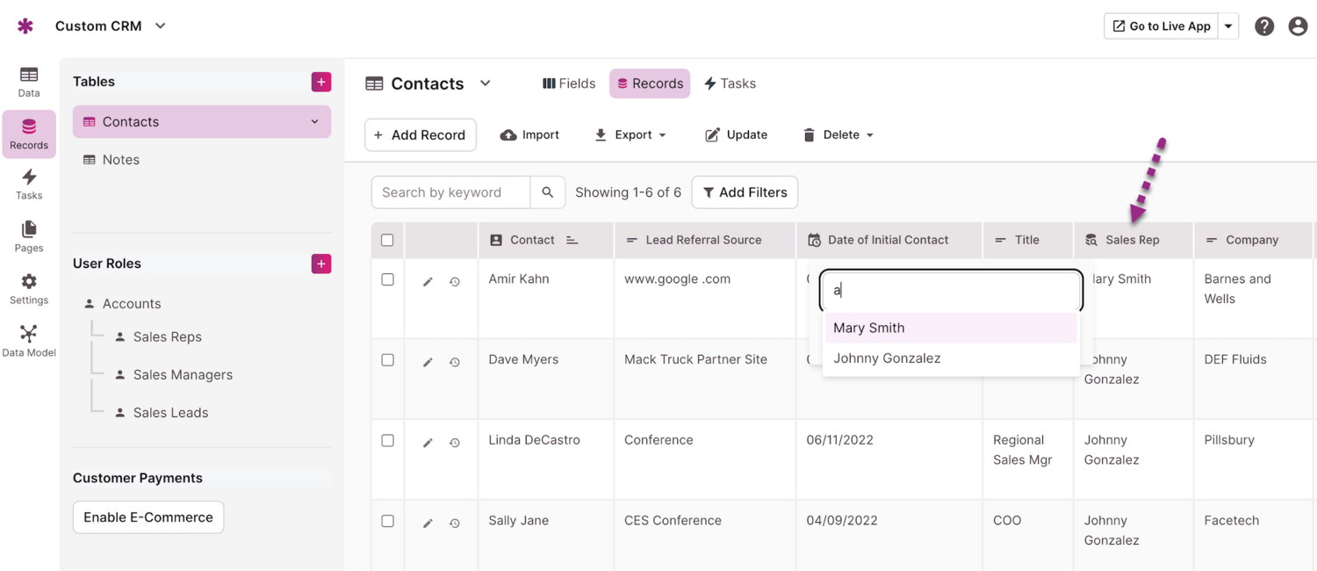Select the Linda DeCastro row checkbox
The height and width of the screenshot is (571, 1317).
387,440
